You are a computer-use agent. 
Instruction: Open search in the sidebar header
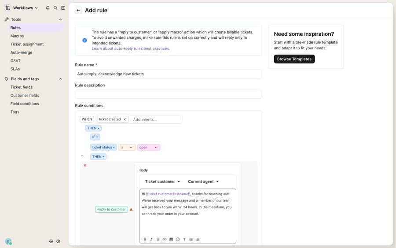point(55,8)
